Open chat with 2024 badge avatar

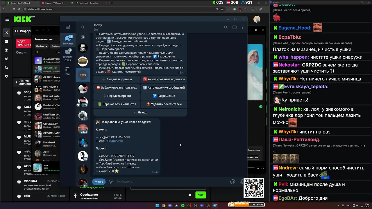pyautogui.click(x=83, y=129)
